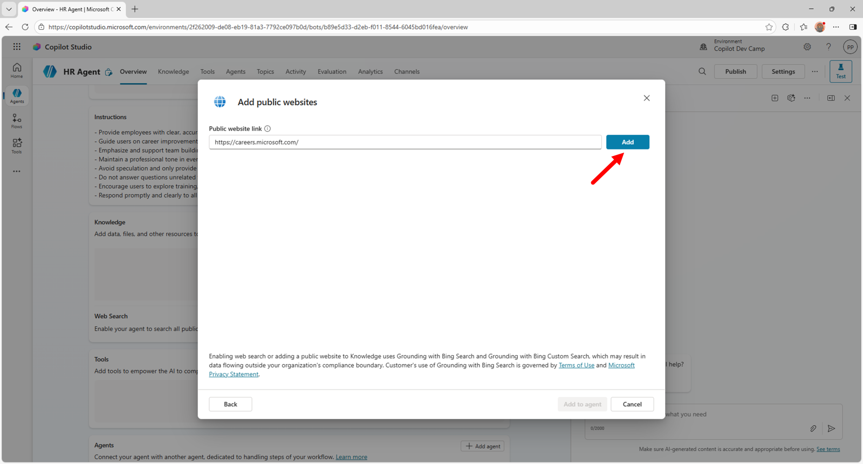This screenshot has width=863, height=464.
Task: Click the Back button in dialog
Action: coord(230,404)
